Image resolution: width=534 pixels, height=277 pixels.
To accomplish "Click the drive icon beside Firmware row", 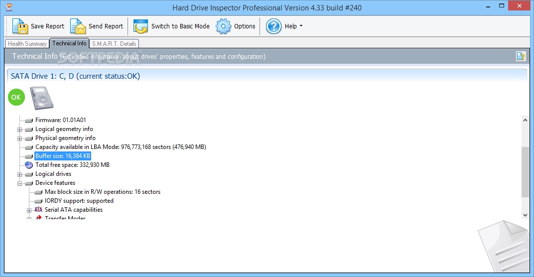I will click(x=29, y=120).
